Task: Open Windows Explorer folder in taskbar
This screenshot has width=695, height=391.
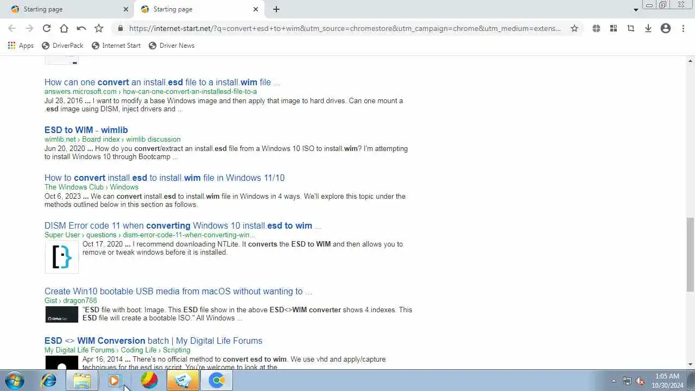Action: (82, 381)
